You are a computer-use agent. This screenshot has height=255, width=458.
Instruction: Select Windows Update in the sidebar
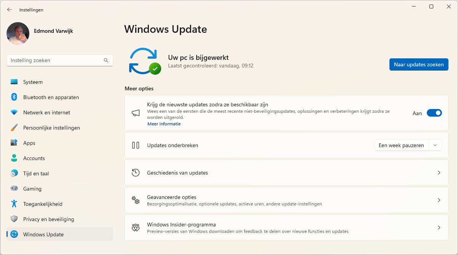(x=60, y=234)
